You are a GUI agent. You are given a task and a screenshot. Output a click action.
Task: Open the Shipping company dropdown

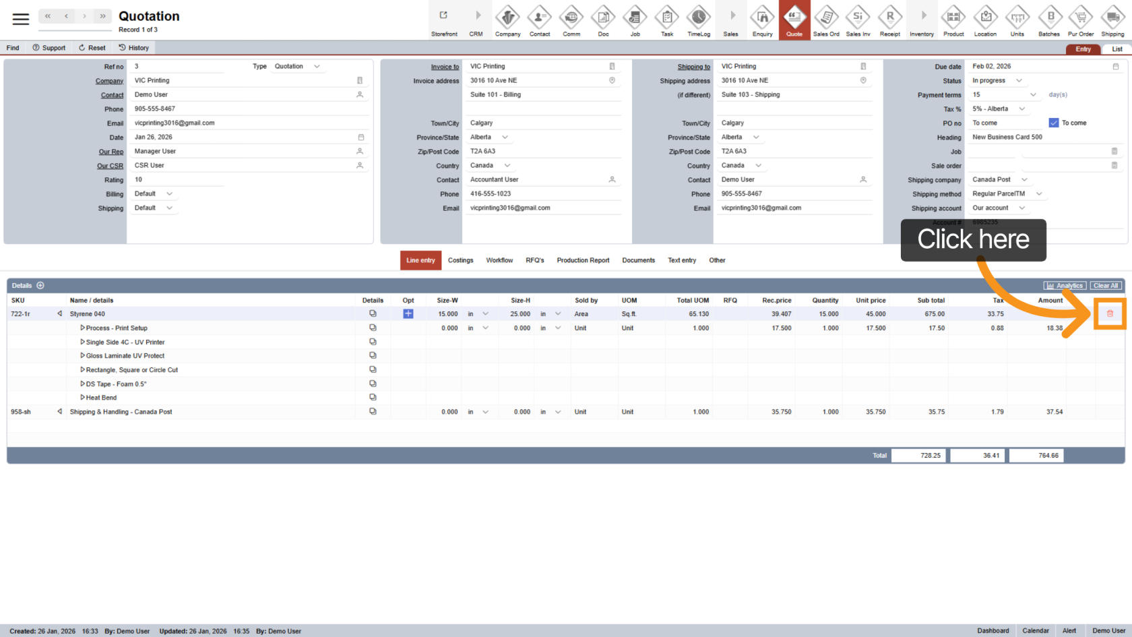[1024, 180]
